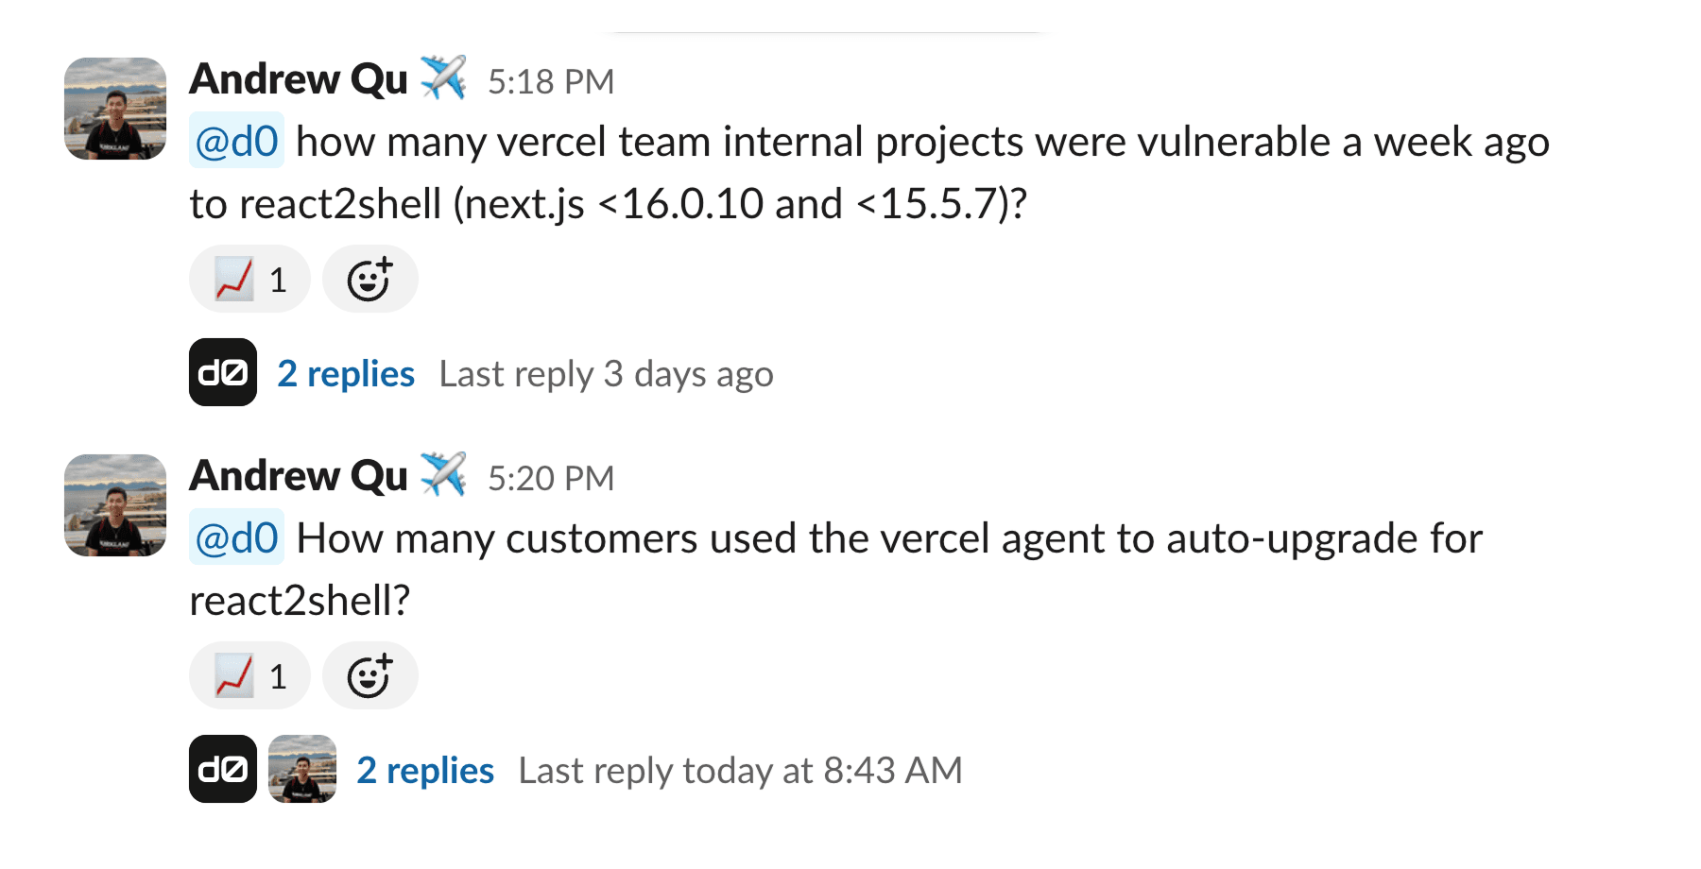1701x869 pixels.
Task: Click the @d0 mention in the 5:18 PM message
Action: (x=236, y=142)
